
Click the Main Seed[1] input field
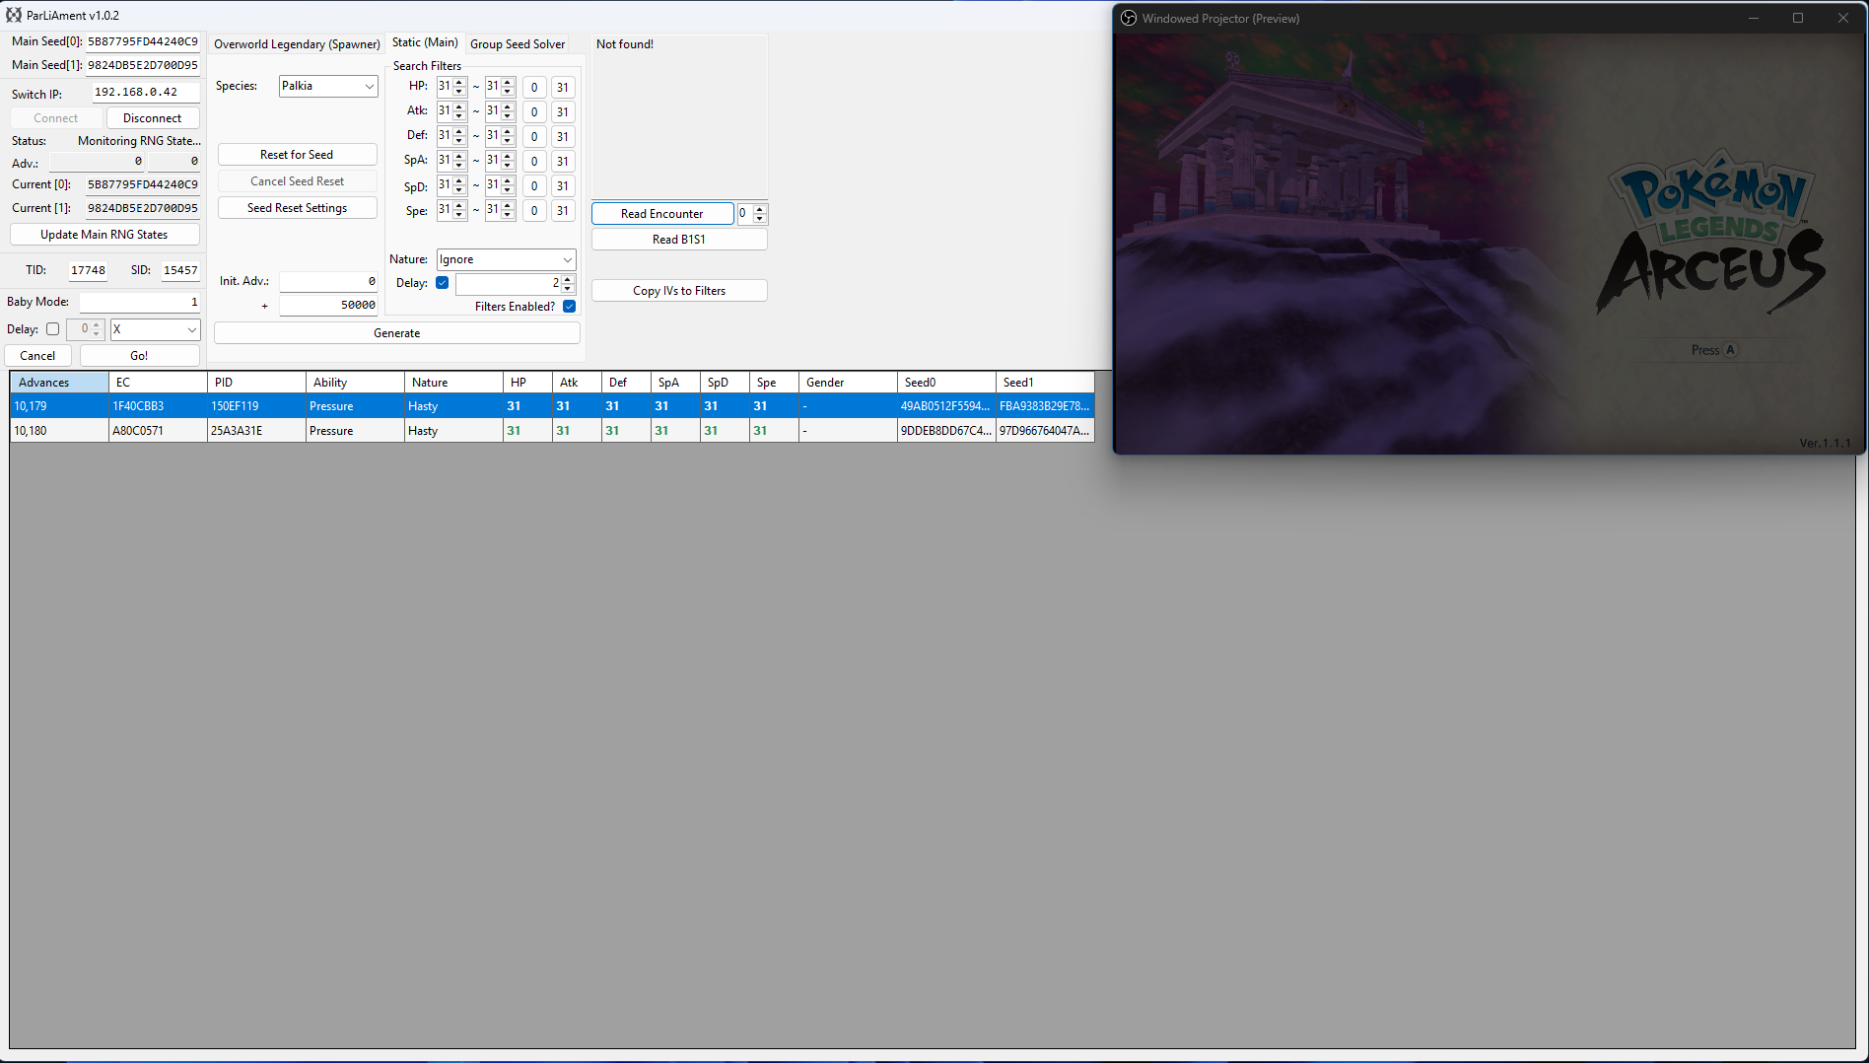[x=142, y=65]
